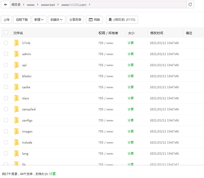Open the 分享列表 share list
Screen dimensions: 204x178
click(75, 20)
